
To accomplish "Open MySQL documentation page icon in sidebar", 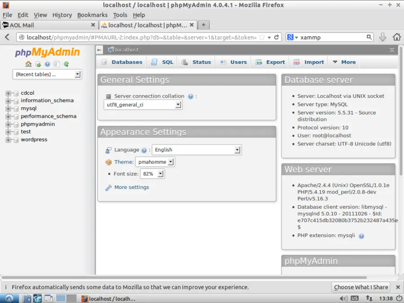I will pyautogui.click(x=57, y=64).
